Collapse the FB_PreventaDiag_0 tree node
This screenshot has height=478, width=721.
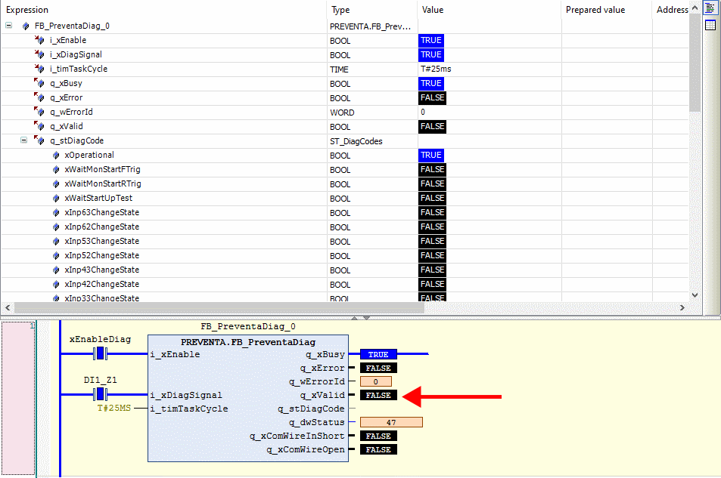coord(9,26)
